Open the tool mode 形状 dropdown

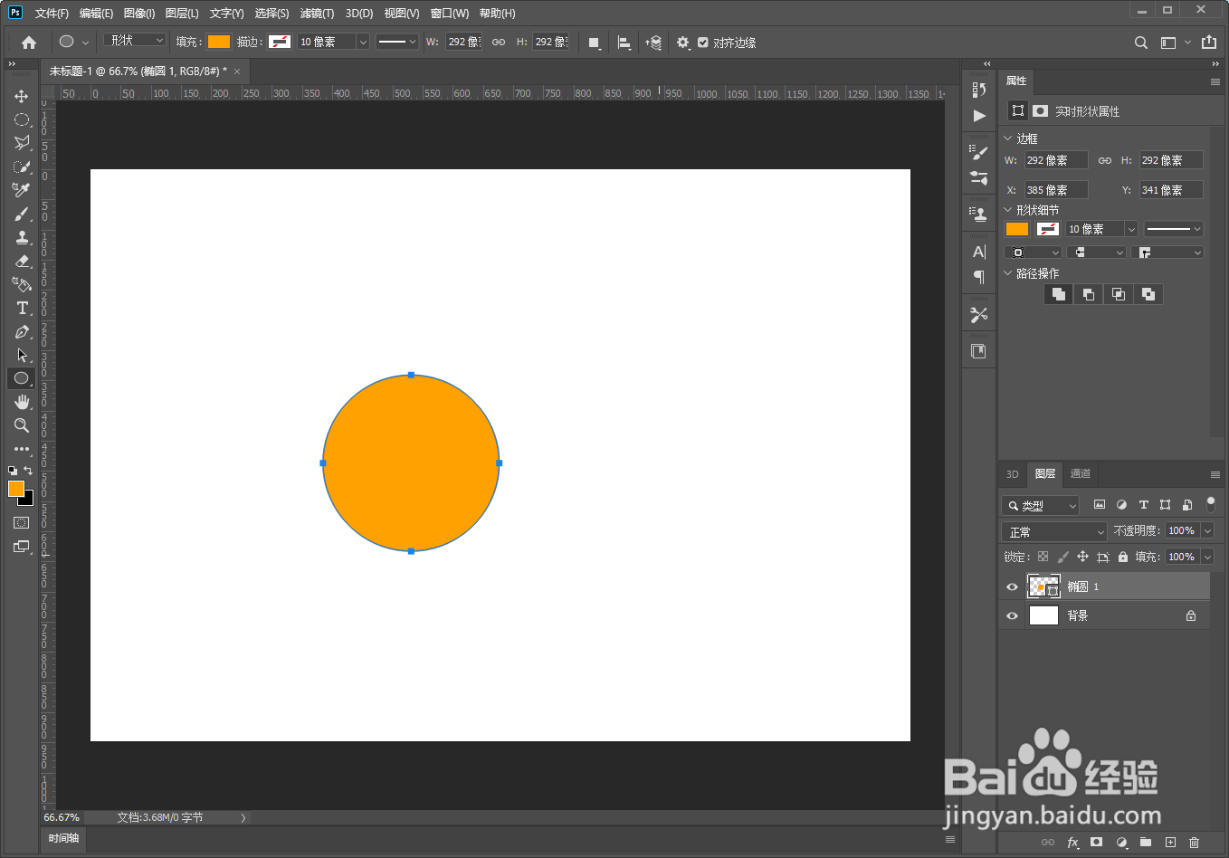pos(135,41)
